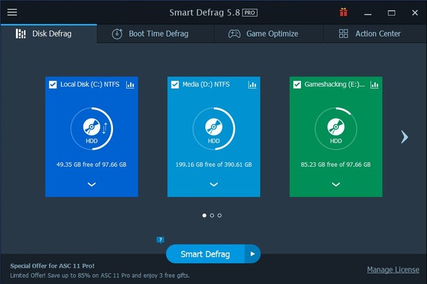Screen dimensions: 427x284
Task: Uncheck the Media (D:) NTFS checkbox
Action: coord(175,85)
